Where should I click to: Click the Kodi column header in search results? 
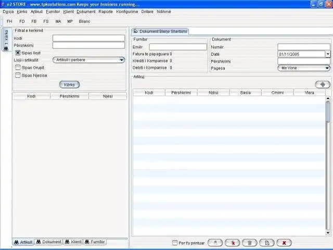click(x=31, y=96)
